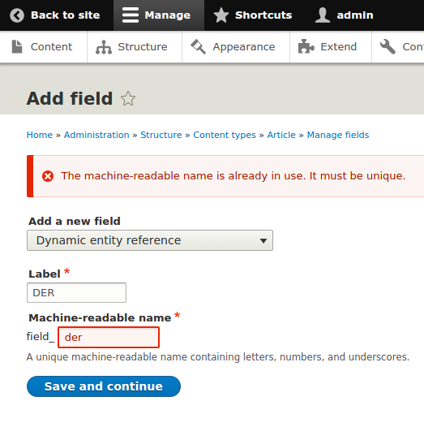Toggle the Manage hamburger menu icon
This screenshot has width=424, height=427.
[x=131, y=15]
